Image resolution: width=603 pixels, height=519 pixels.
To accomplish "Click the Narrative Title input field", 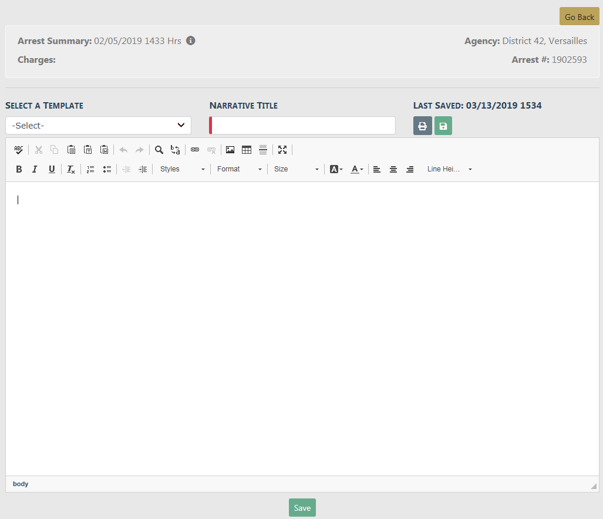I will [x=303, y=126].
